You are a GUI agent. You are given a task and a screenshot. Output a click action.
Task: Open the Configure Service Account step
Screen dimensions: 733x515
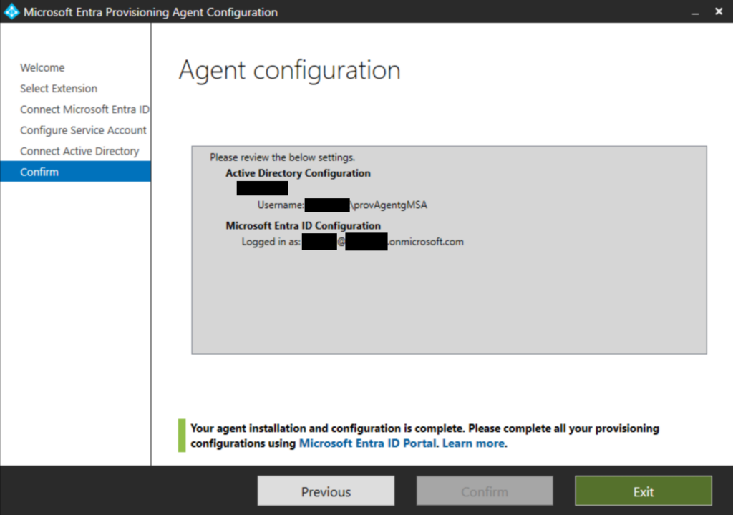(x=83, y=129)
